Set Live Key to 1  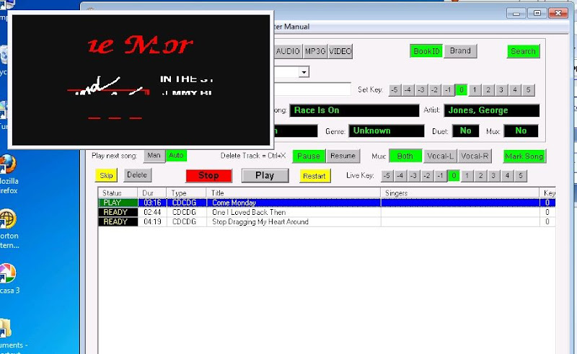tap(467, 175)
